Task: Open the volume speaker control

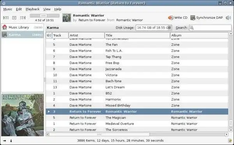Action: 228,18
